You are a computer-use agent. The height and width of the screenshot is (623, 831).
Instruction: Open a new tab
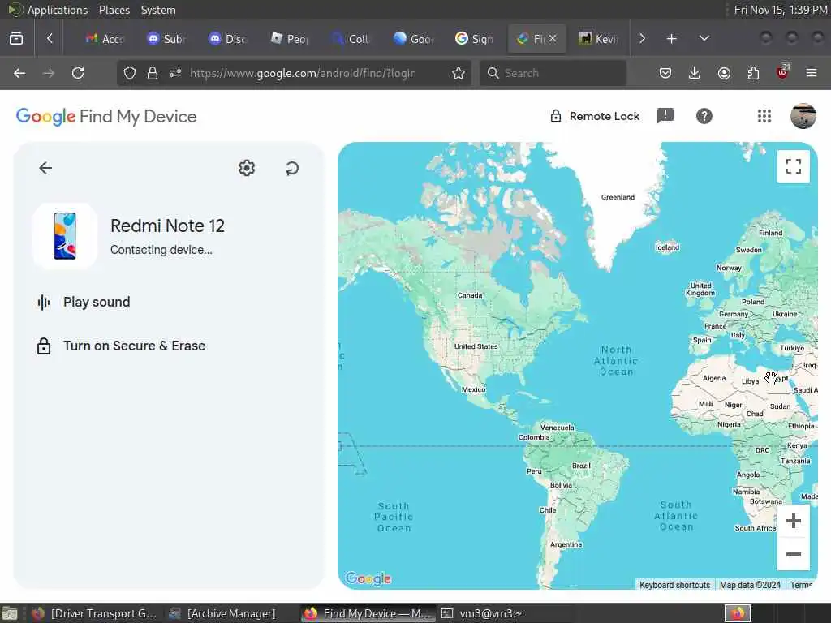point(671,39)
